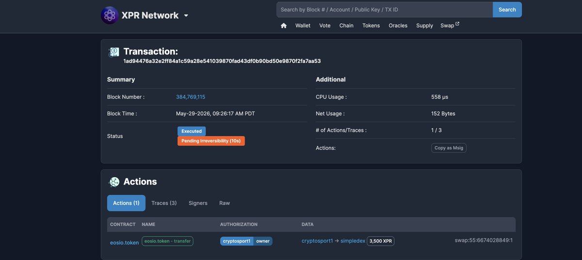Click the CPU Usage 558 µs value
This screenshot has height=260, width=582.
tap(440, 97)
